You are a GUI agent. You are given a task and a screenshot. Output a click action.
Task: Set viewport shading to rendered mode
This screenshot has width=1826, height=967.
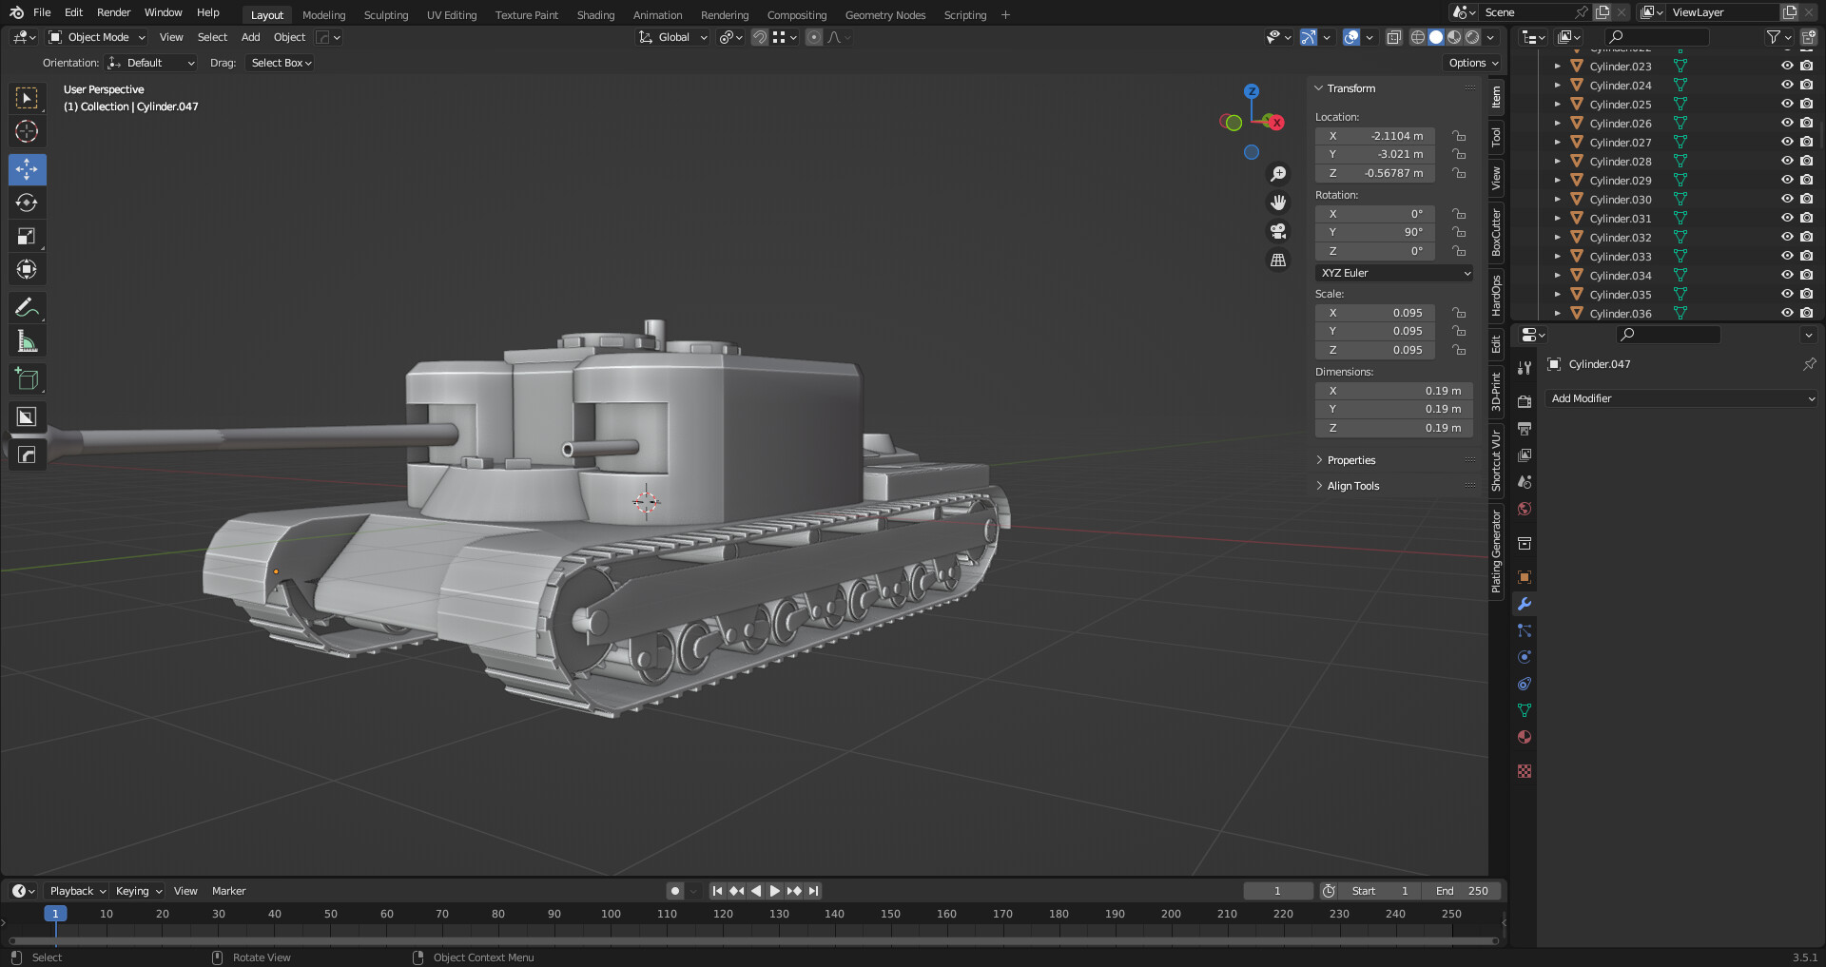tap(1471, 37)
